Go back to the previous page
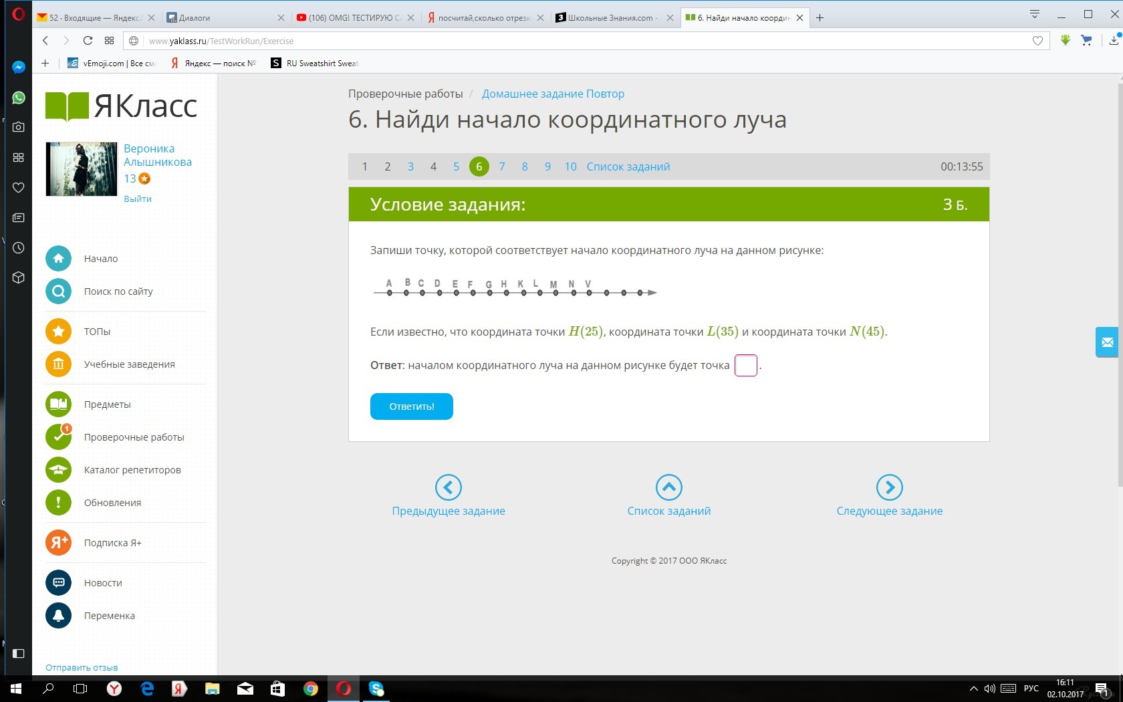This screenshot has height=702, width=1123. [45, 41]
